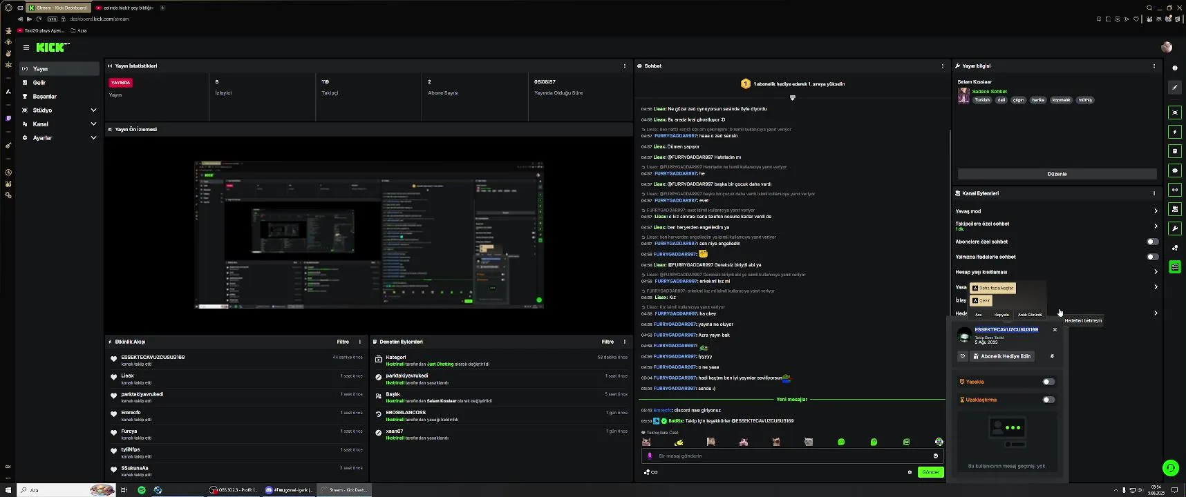The image size is (1186, 497).
Task: Open the hamburger menu beside the Kick logo
Action: pyautogui.click(x=26, y=48)
